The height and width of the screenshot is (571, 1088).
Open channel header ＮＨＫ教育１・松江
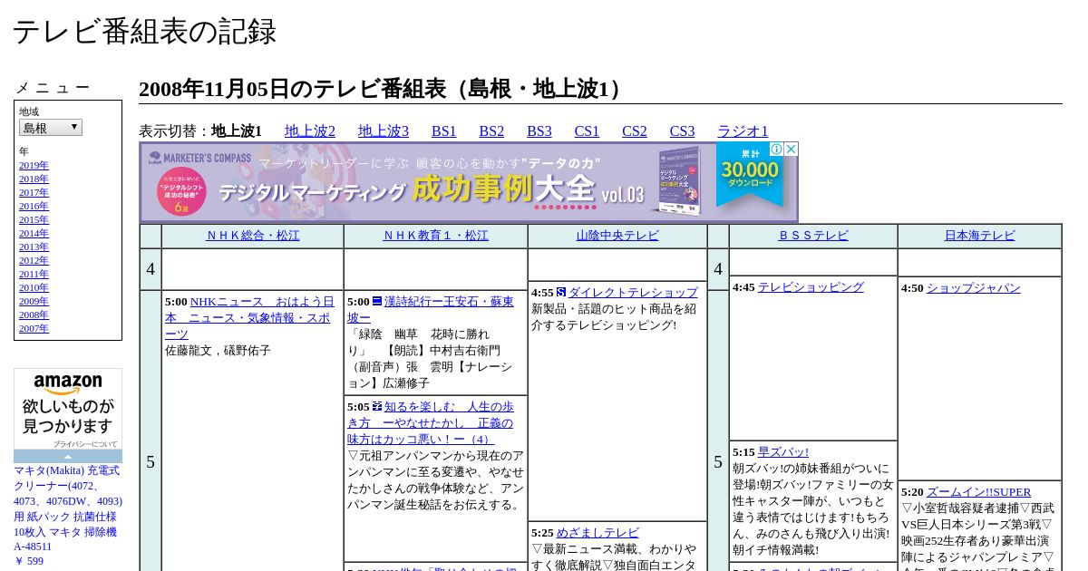435,236
